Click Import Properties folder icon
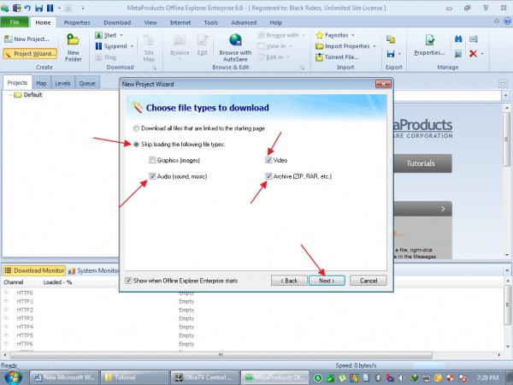Screen dimensions: 513x385 (319, 46)
